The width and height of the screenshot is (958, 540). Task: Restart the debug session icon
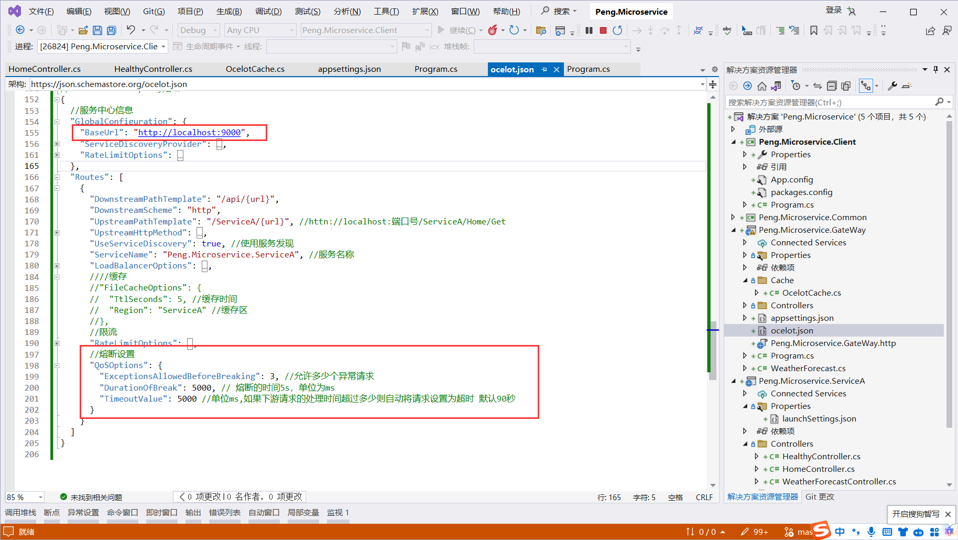pyautogui.click(x=617, y=30)
